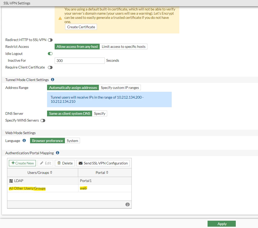
Task: Click Create New mapping button
Action: (x=22, y=163)
